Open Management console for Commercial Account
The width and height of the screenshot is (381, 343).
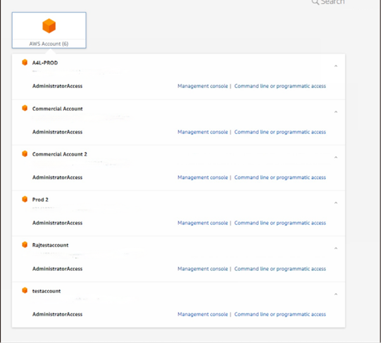click(203, 132)
